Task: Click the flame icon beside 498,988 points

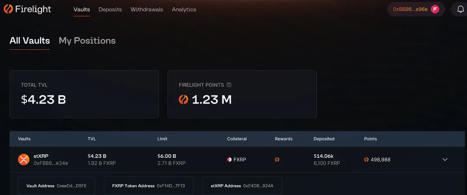Action: (367, 160)
